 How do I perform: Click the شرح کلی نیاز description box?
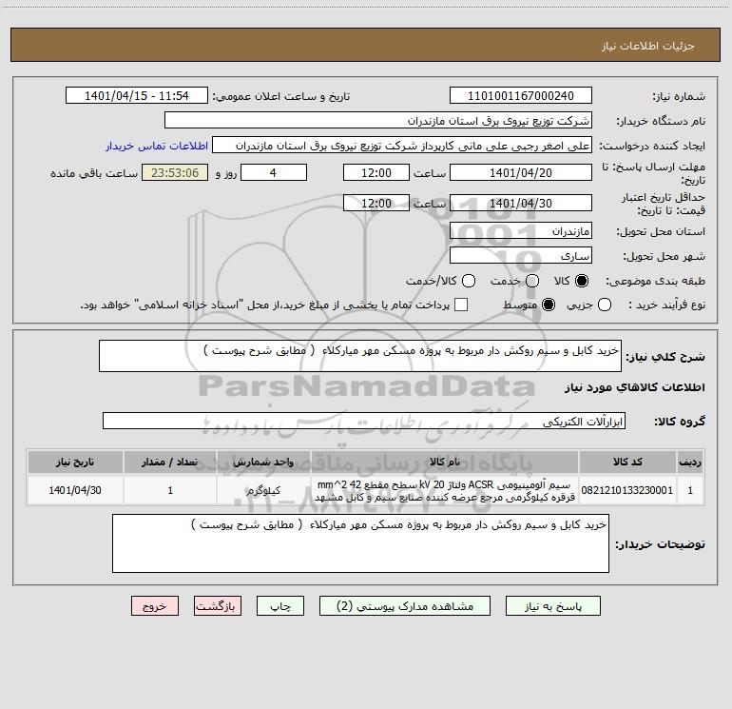pyautogui.click(x=360, y=356)
